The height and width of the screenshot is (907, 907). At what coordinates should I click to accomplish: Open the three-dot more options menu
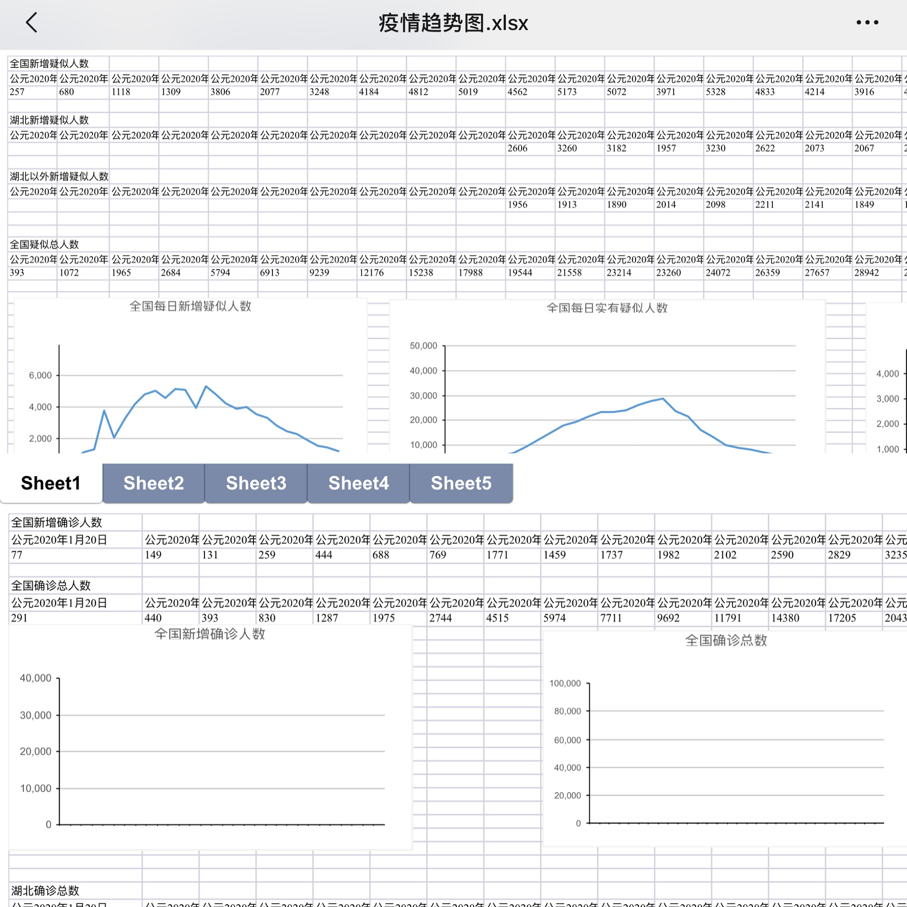[867, 23]
